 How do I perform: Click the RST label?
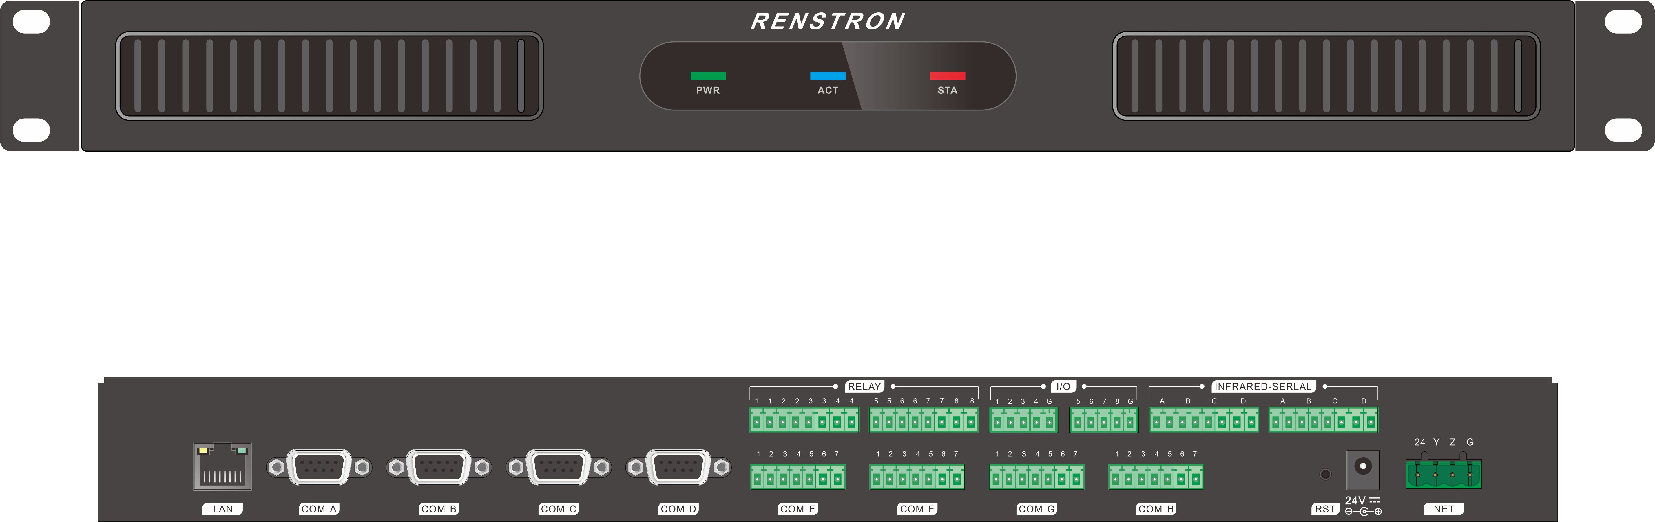(x=1325, y=509)
